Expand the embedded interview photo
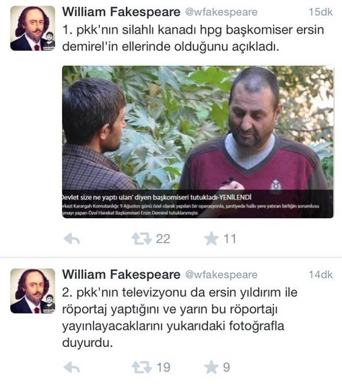The height and width of the screenshot is (384, 342). click(198, 141)
